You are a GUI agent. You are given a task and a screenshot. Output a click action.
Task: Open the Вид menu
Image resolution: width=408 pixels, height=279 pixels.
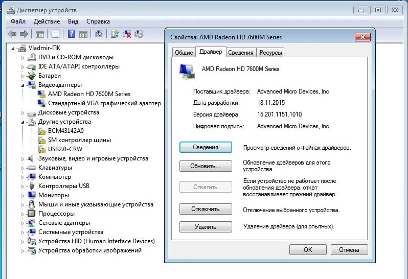point(73,21)
